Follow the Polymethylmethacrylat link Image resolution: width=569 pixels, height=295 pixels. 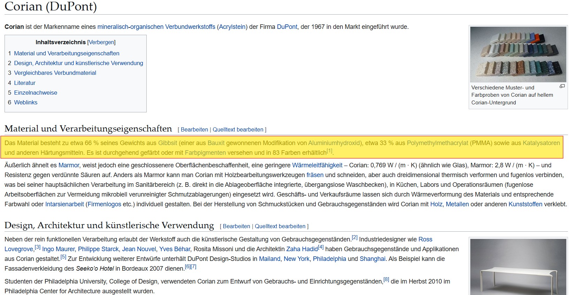438,143
